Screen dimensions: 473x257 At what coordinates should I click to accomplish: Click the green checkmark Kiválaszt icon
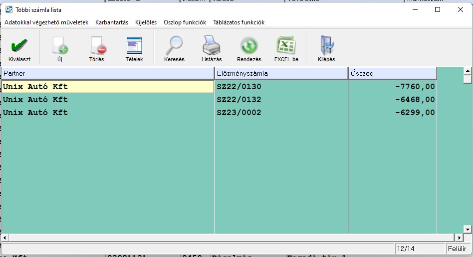coord(19,47)
